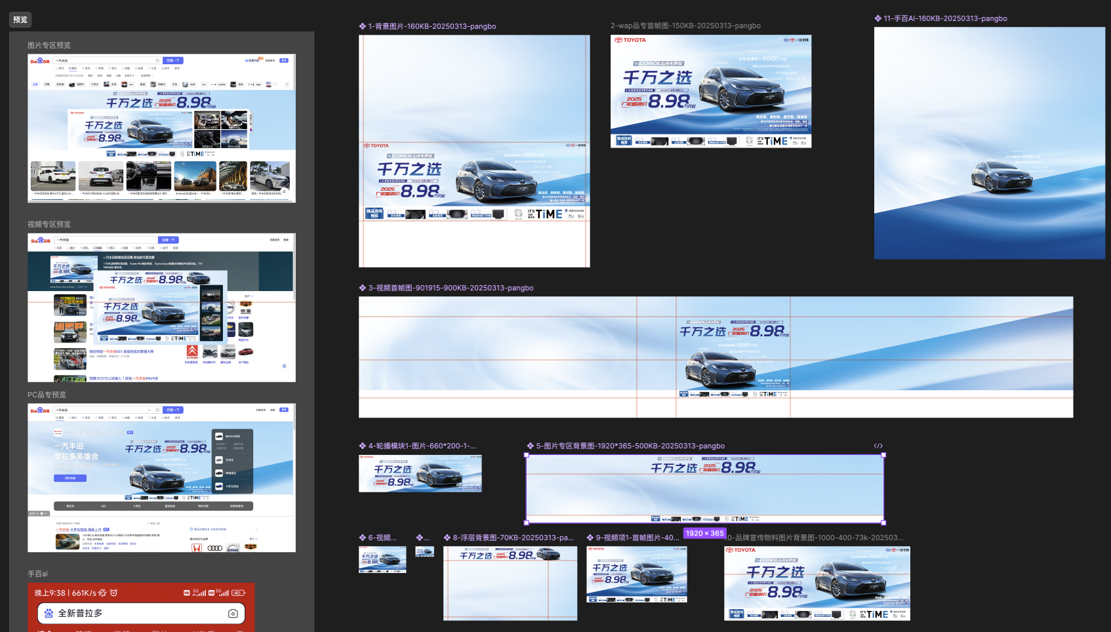This screenshot has width=1111, height=632.
Task: Click the bottom-right selection handle of frame 5
Action: tap(883, 523)
